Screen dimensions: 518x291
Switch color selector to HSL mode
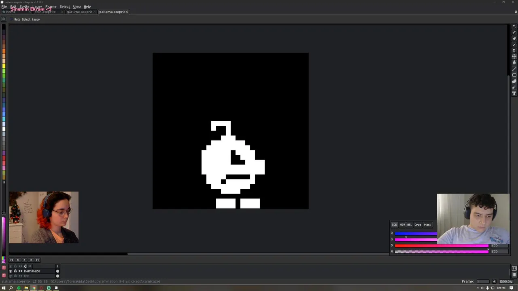pos(410,225)
